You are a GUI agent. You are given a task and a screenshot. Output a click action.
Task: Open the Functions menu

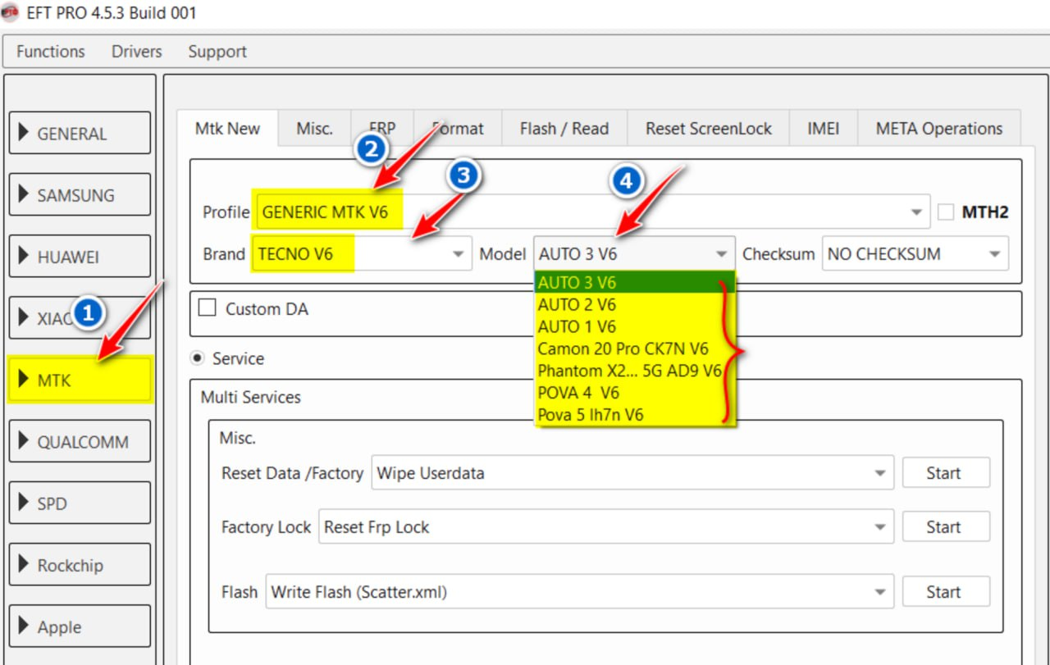(x=50, y=51)
